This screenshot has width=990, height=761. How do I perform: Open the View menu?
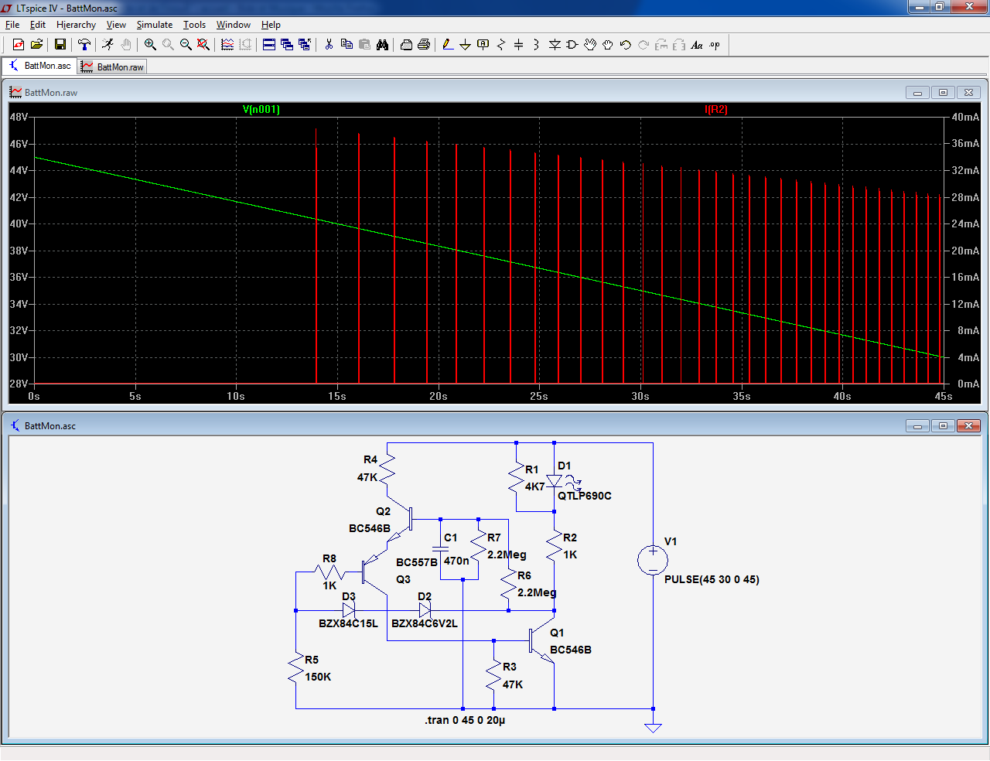(116, 25)
